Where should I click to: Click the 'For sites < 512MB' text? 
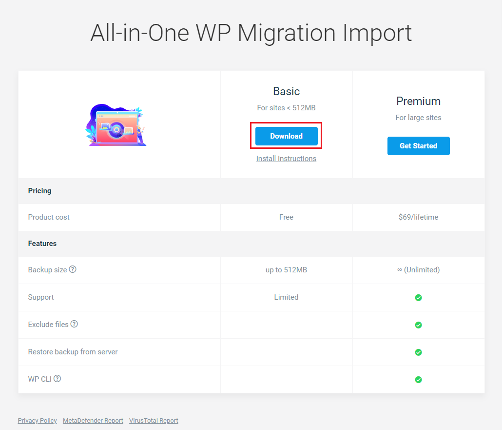(286, 108)
